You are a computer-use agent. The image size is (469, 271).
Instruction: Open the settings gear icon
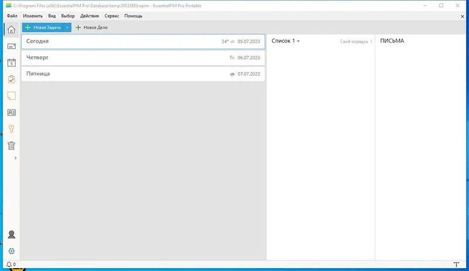[11, 251]
